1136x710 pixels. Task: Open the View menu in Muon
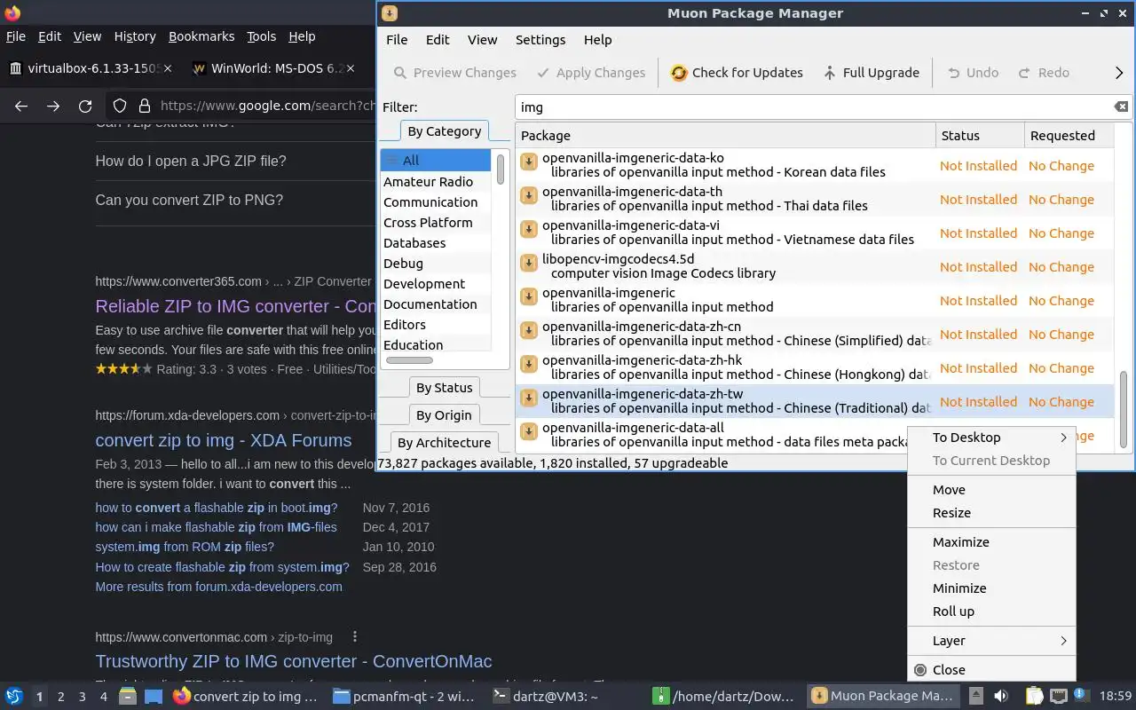483,40
